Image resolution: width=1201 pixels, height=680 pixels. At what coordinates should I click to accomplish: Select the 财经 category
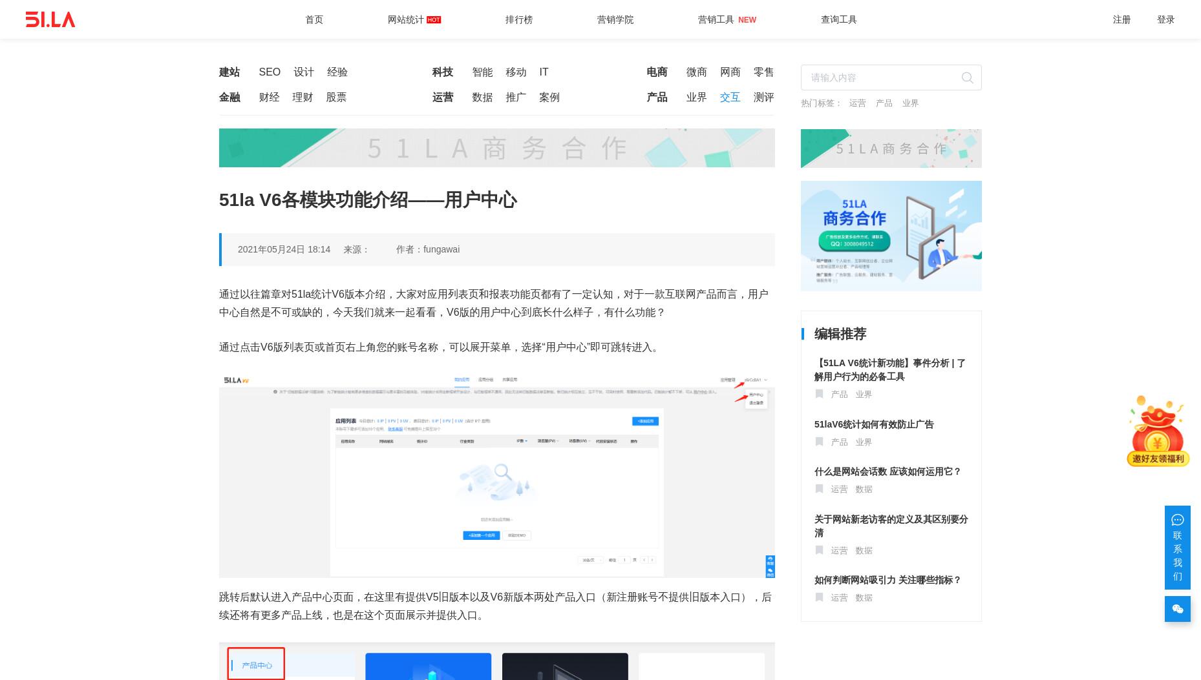[269, 98]
